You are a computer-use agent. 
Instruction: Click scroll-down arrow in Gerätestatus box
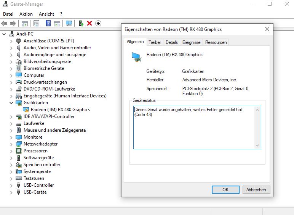pos(257,145)
